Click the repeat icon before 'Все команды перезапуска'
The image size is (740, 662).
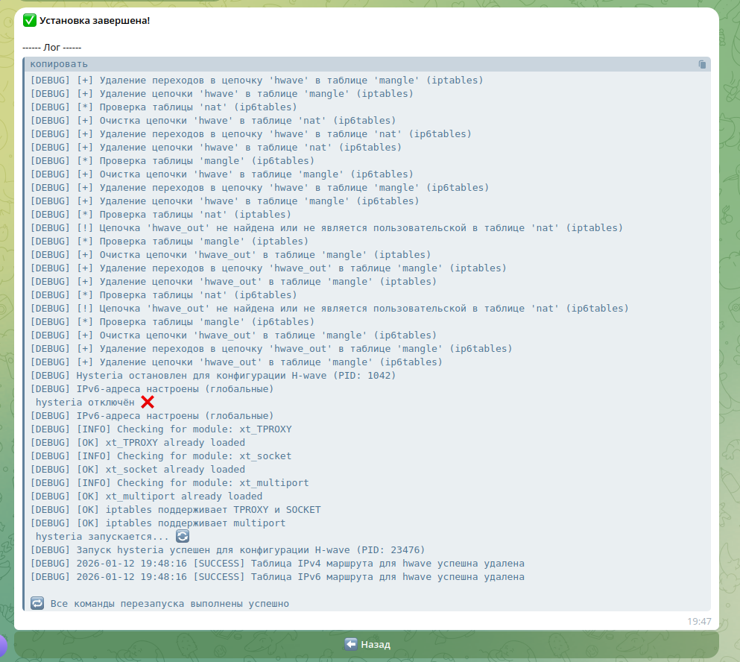37,602
